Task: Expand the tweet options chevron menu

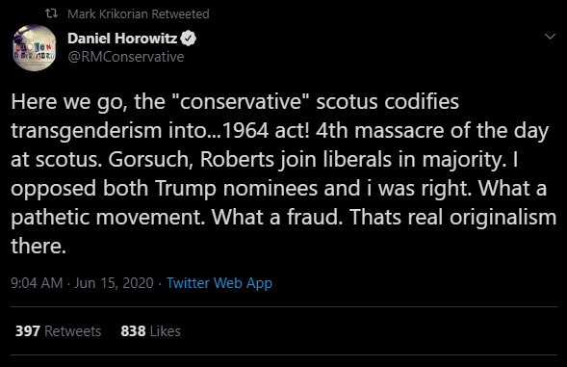Action: (550, 37)
